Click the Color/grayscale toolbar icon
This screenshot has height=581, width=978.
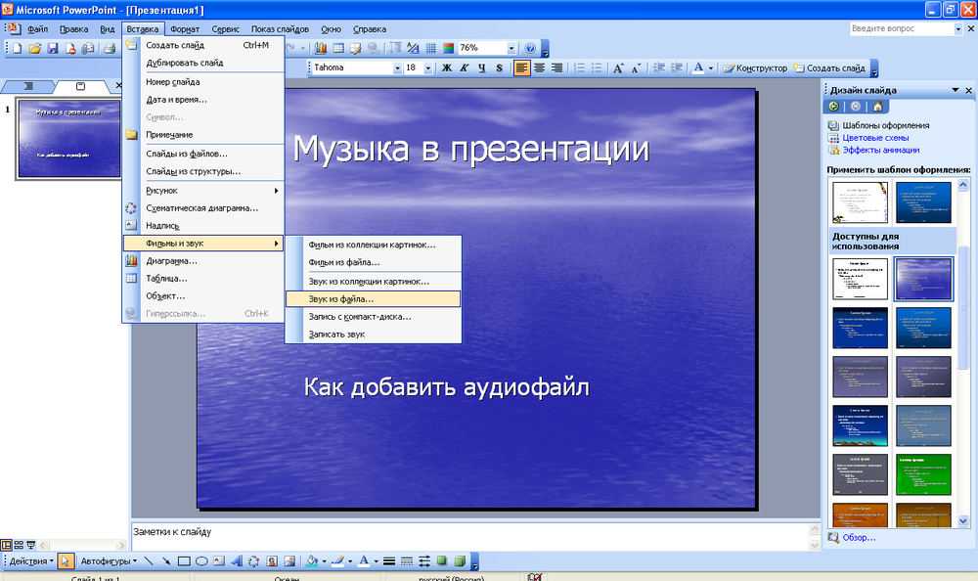[448, 48]
